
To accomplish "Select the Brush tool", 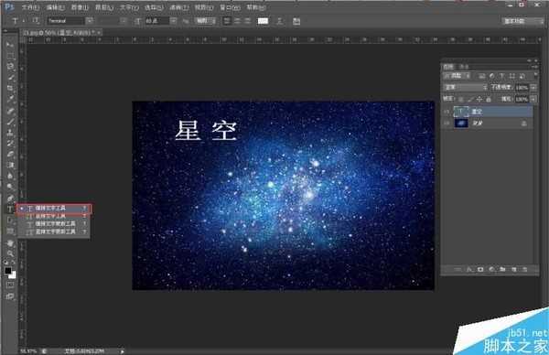I will (x=10, y=122).
